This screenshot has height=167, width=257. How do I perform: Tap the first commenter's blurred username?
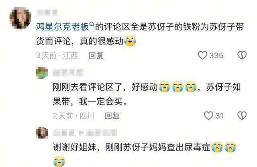pos(47,12)
